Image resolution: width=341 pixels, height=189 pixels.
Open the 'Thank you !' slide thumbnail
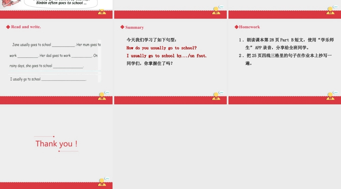click(56, 144)
